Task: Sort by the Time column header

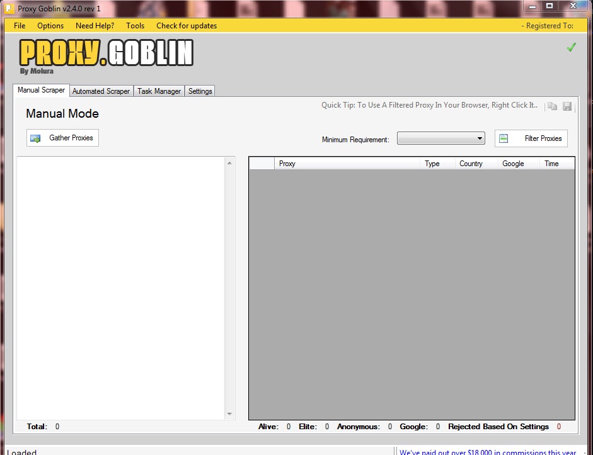Action: click(558, 164)
